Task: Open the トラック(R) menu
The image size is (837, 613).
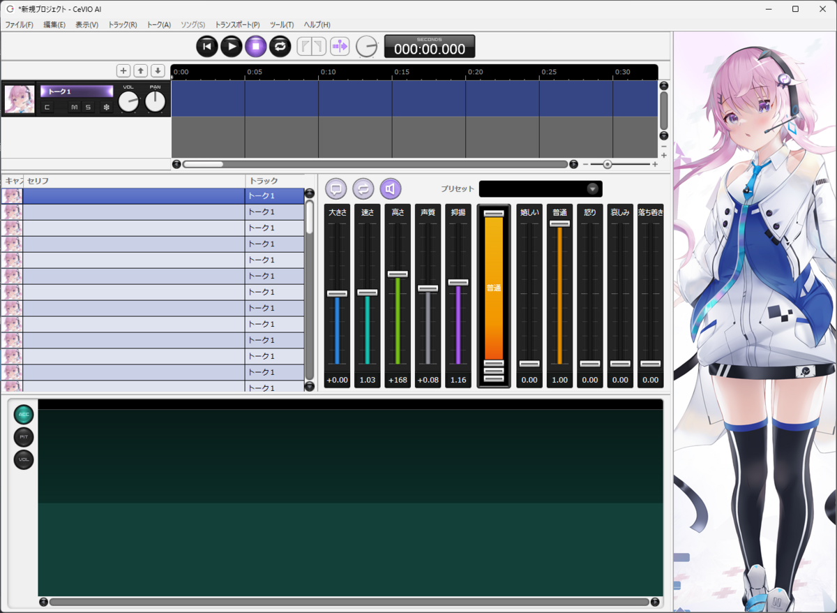Action: coord(123,24)
